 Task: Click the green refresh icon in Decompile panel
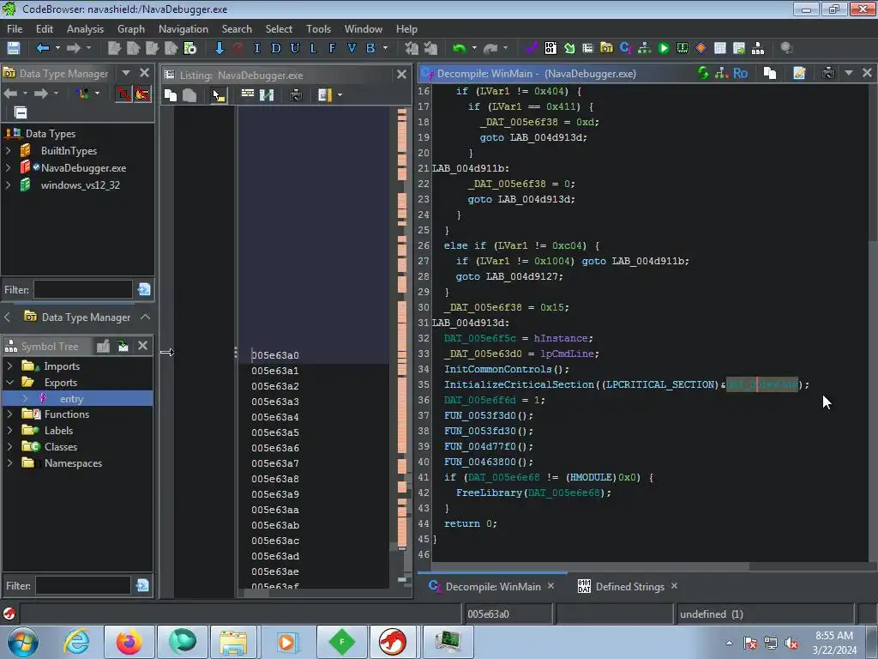(703, 73)
